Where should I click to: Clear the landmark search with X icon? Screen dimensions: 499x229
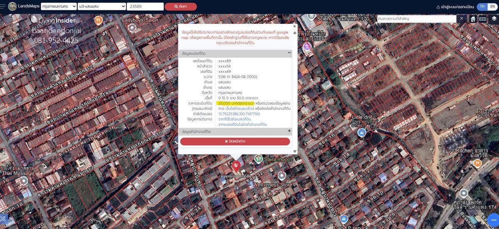pos(462,19)
